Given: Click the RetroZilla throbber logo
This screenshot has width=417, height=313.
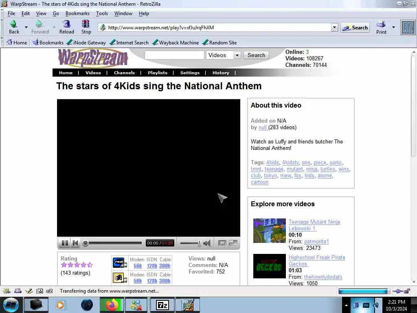Looking at the screenshot, I should coord(408,27).
